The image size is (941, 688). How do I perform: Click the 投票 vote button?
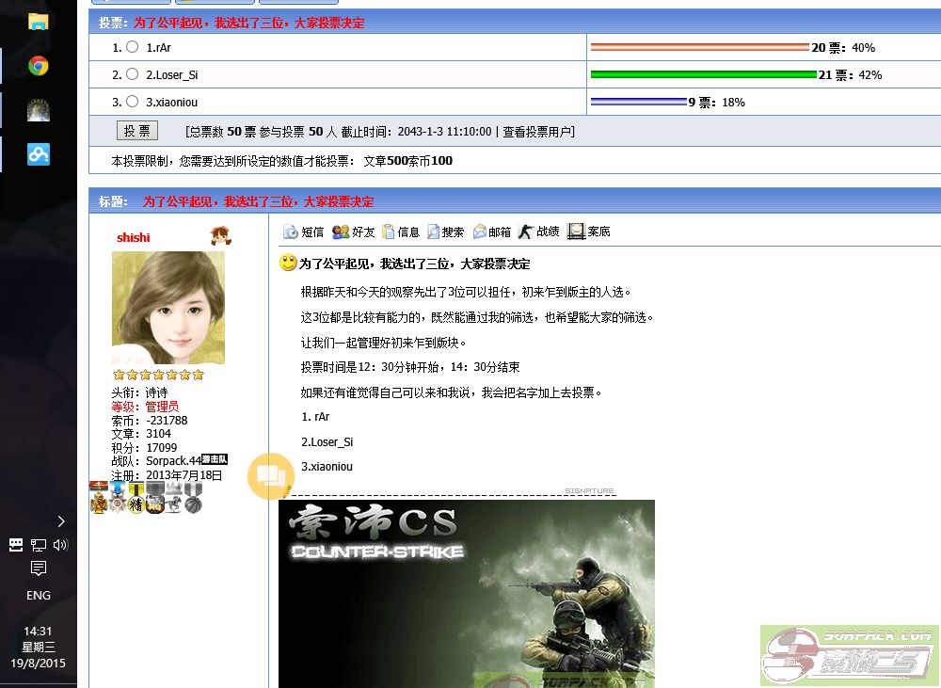tap(137, 131)
